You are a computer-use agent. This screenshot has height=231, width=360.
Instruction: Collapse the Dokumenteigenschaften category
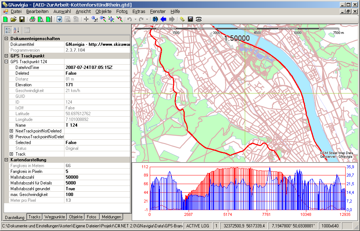tap(6, 39)
